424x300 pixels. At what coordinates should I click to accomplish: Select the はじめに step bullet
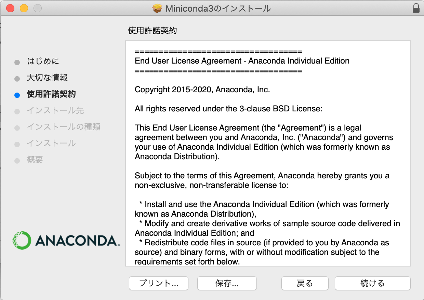(x=17, y=63)
